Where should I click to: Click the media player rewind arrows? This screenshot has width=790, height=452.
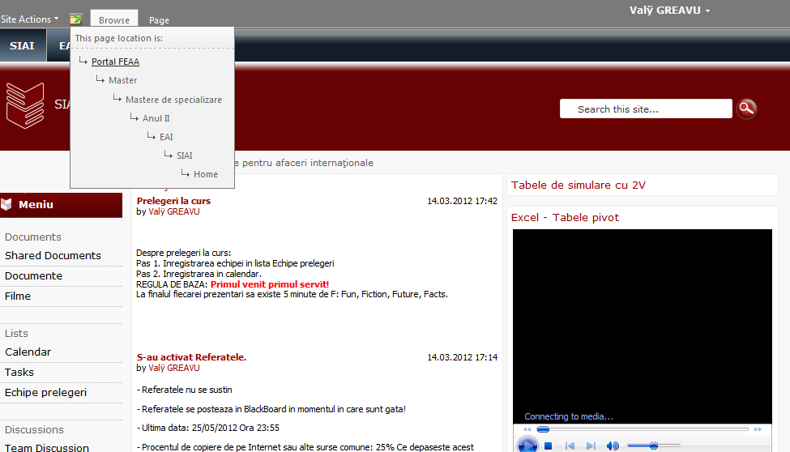tap(527, 429)
